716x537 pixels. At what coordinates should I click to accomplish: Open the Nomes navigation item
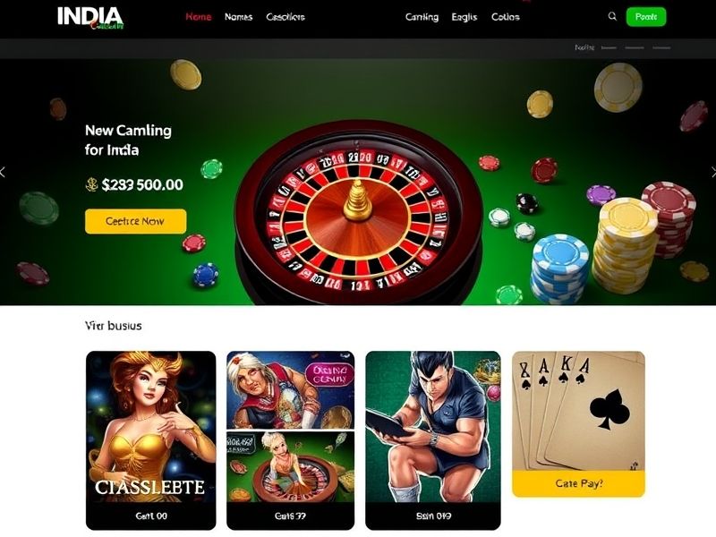(238, 17)
